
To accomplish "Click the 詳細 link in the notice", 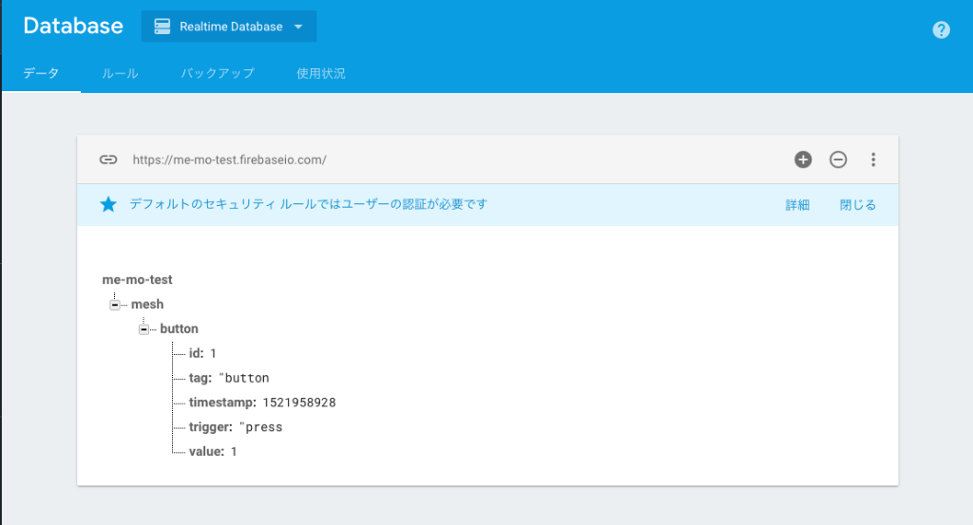I will click(797, 205).
